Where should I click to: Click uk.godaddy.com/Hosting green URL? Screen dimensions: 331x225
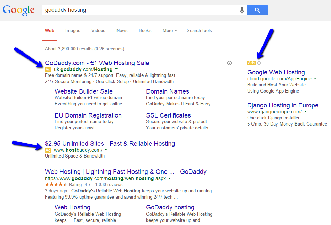(83, 70)
